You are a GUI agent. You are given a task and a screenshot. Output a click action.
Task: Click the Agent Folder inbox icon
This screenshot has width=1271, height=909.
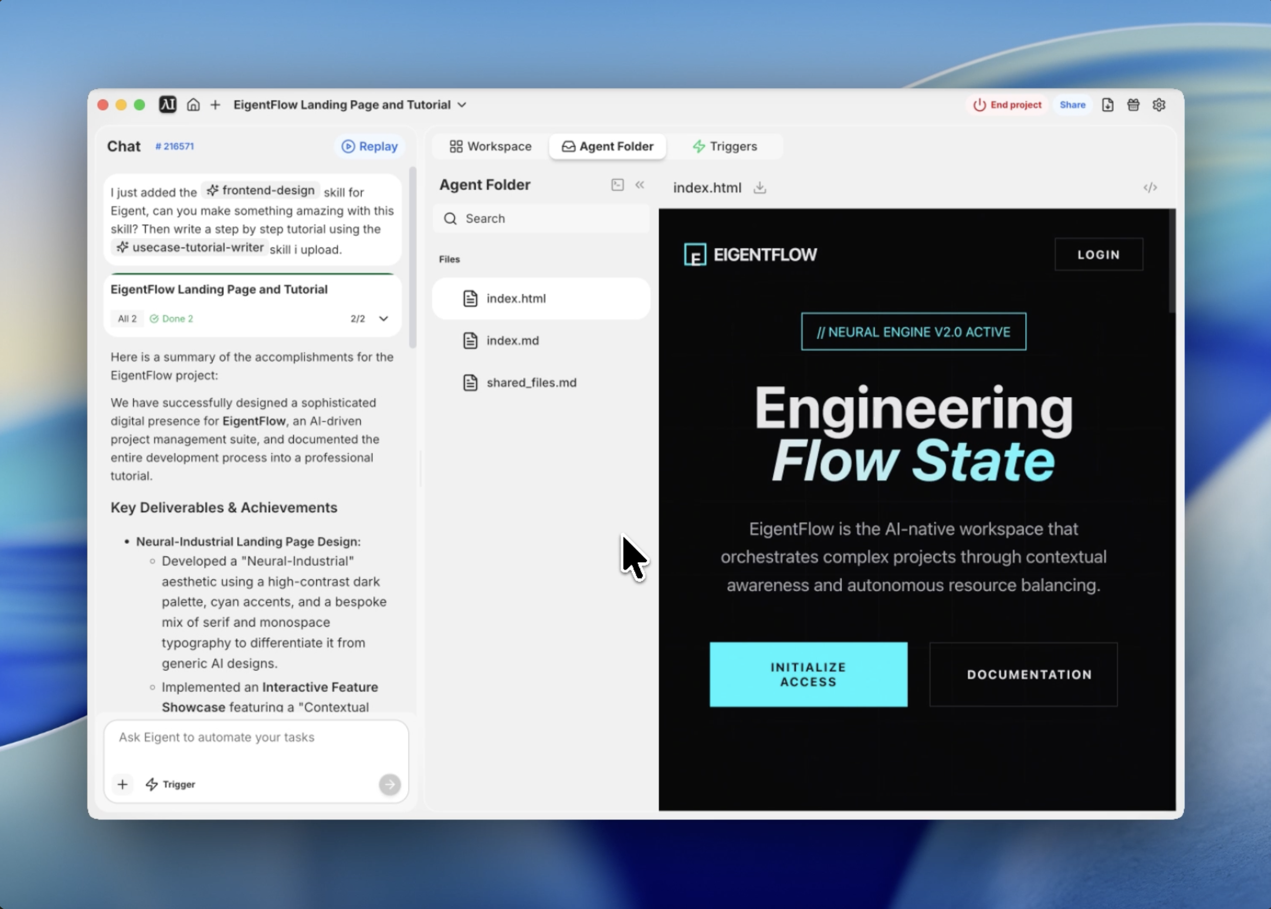(568, 146)
